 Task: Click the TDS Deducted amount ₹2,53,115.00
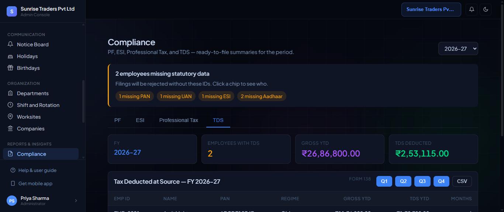click(x=422, y=154)
